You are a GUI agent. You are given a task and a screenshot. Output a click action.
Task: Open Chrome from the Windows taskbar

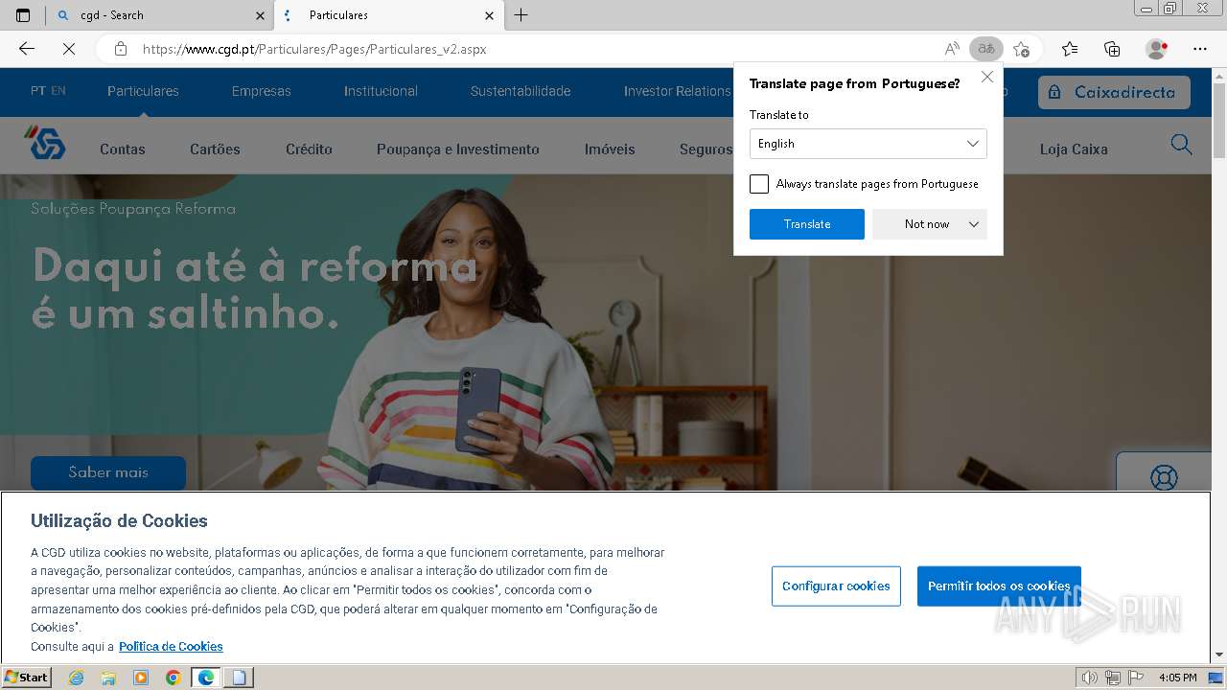pos(173,678)
